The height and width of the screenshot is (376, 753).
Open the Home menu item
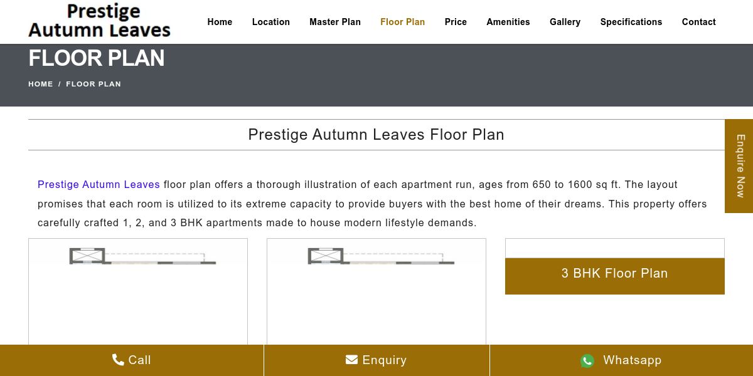pos(220,22)
